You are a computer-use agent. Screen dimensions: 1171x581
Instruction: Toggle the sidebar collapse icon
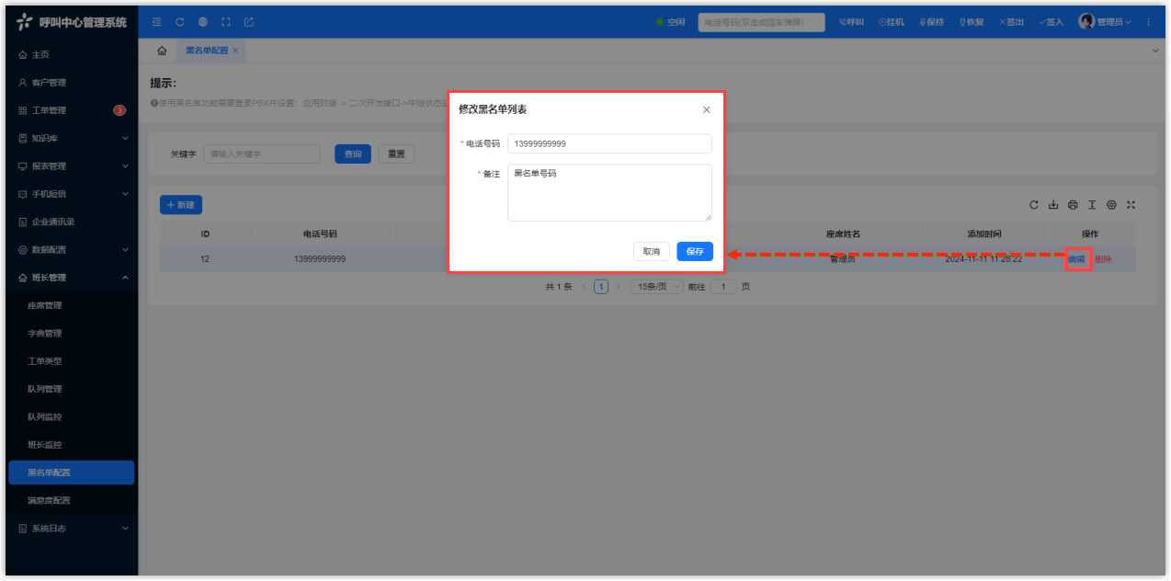pos(156,22)
